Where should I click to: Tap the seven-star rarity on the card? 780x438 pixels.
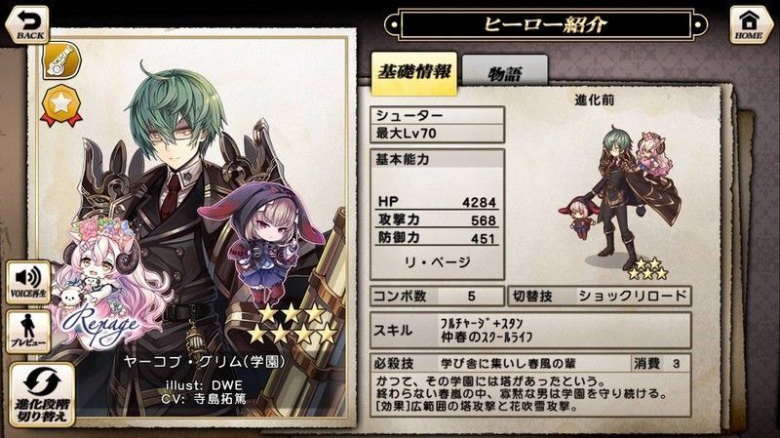292,325
